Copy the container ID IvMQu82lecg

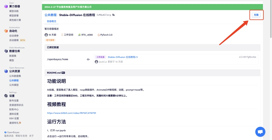113,15
